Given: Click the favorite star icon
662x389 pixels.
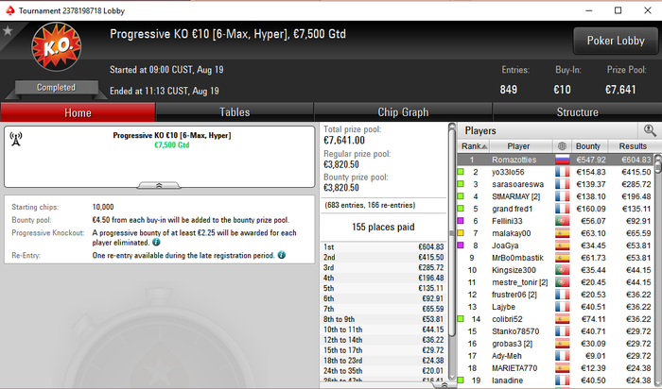Looking at the screenshot, I should (8, 31).
